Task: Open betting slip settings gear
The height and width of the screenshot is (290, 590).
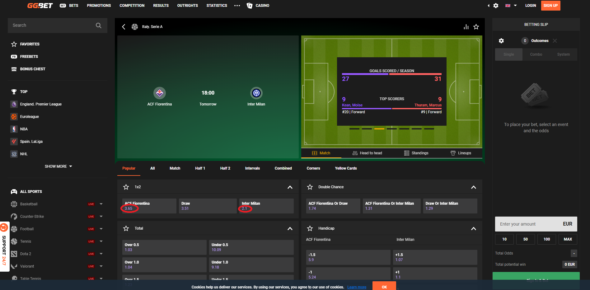Action: (x=501, y=41)
